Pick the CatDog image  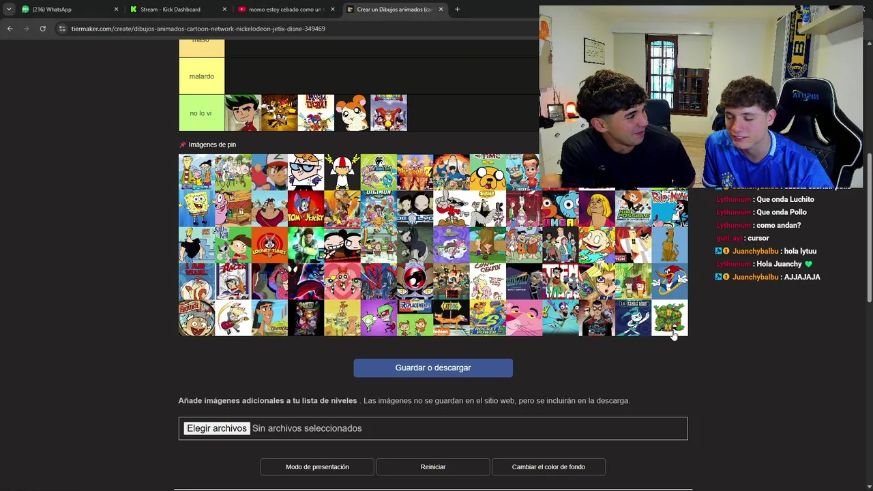(452, 318)
